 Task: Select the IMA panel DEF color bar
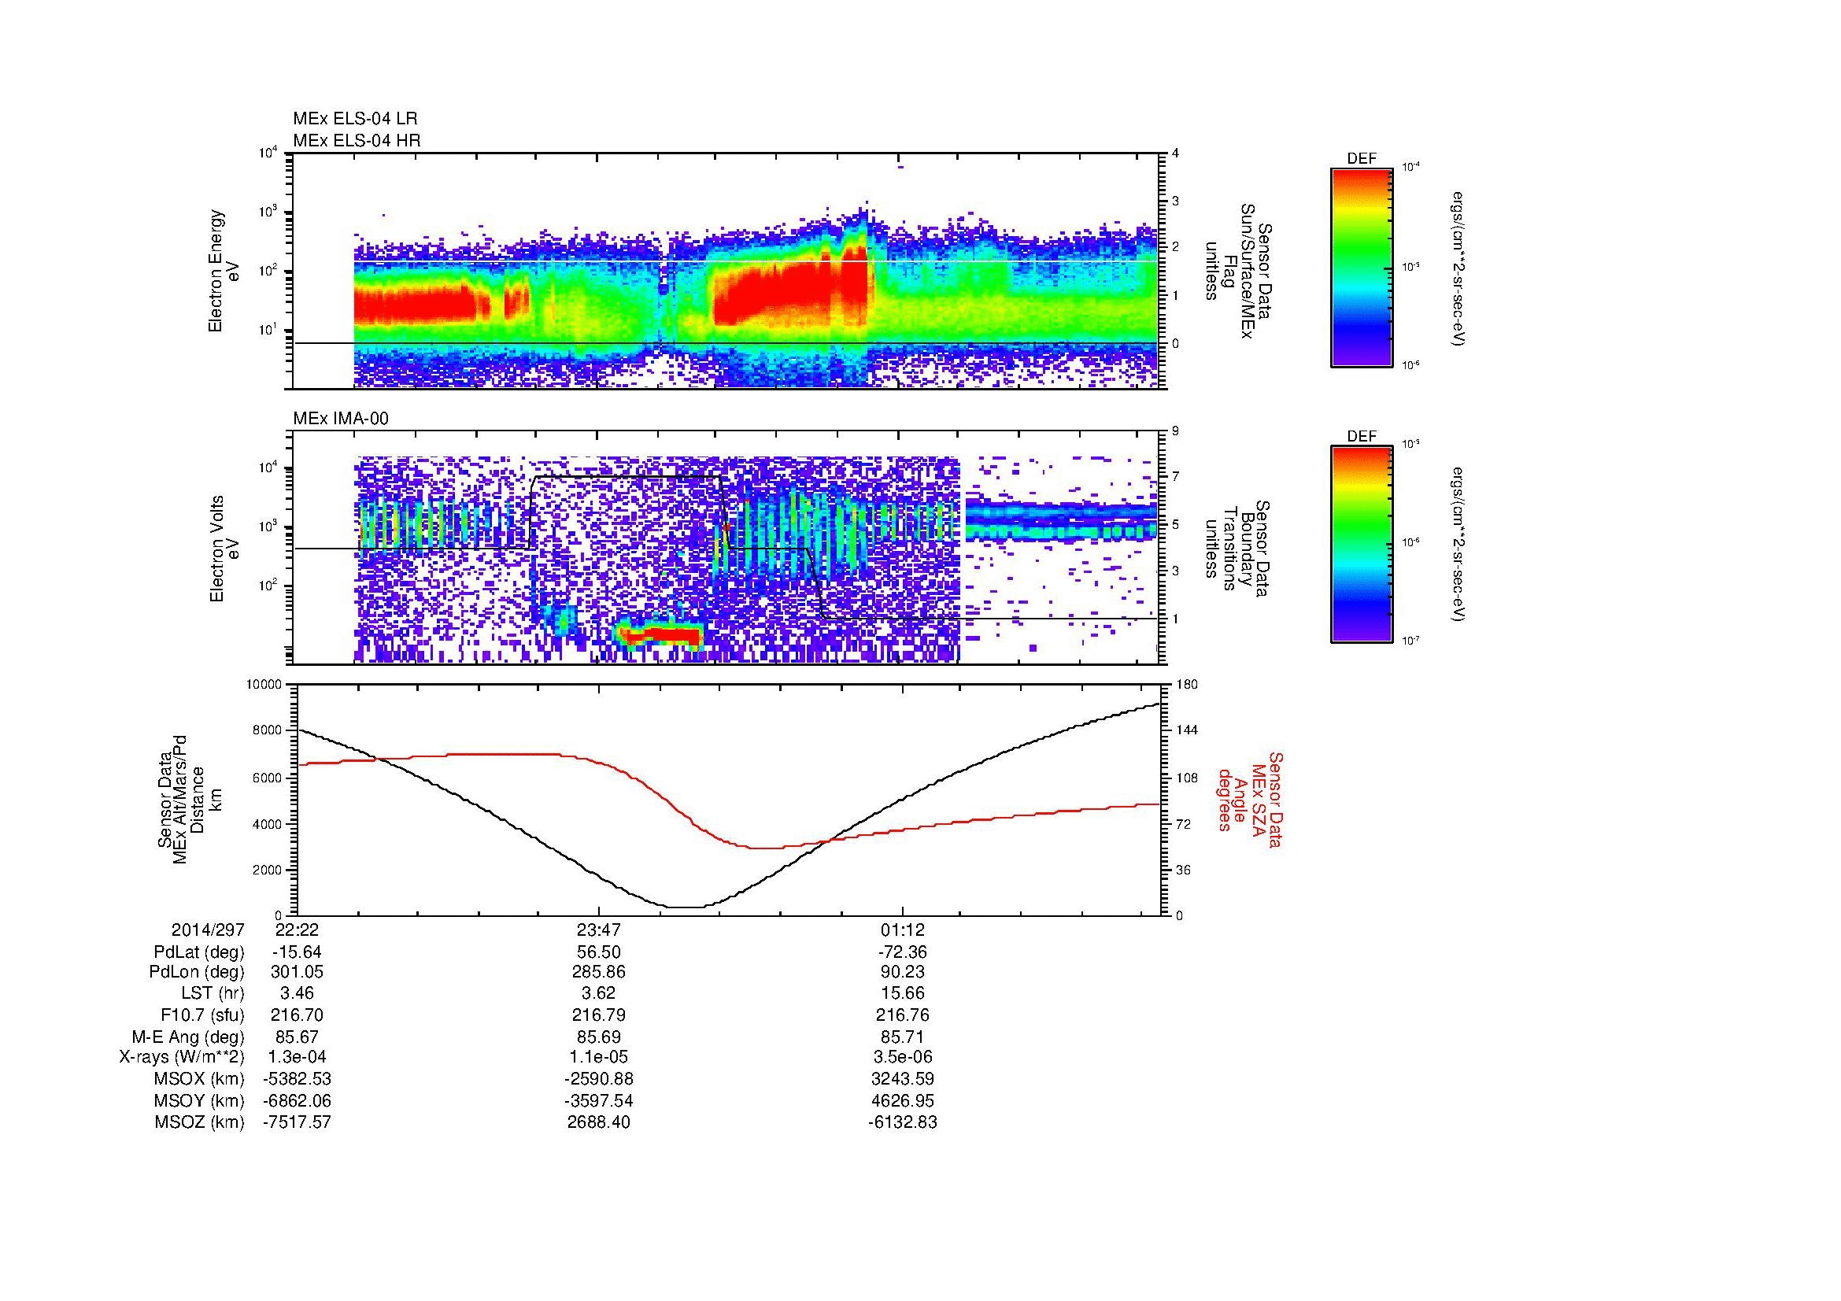(1362, 545)
